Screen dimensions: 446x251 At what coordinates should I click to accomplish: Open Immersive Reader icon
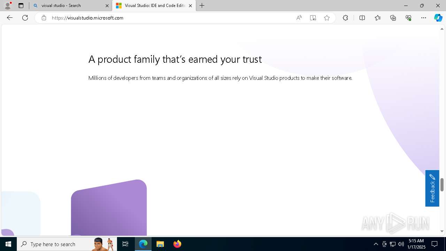click(x=313, y=18)
